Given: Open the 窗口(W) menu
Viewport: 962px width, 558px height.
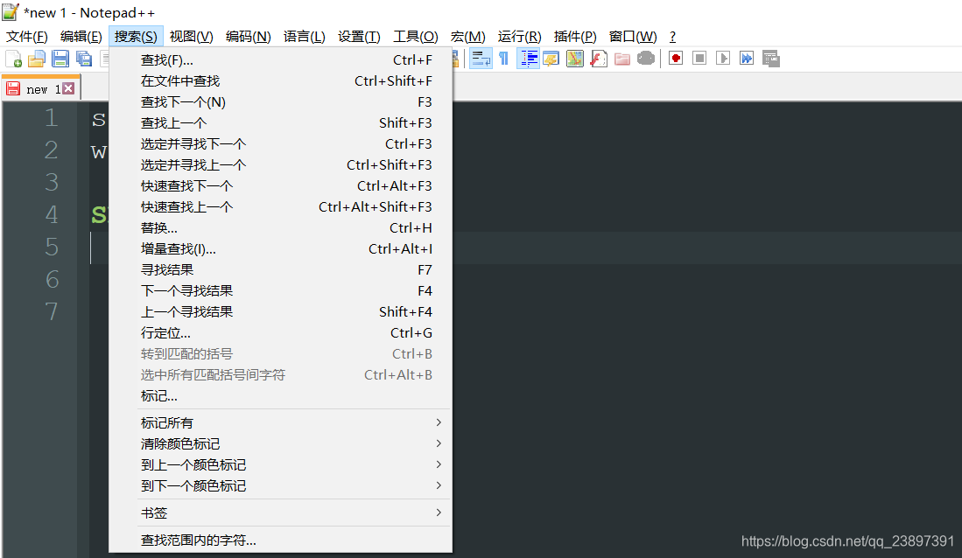Looking at the screenshot, I should point(633,37).
